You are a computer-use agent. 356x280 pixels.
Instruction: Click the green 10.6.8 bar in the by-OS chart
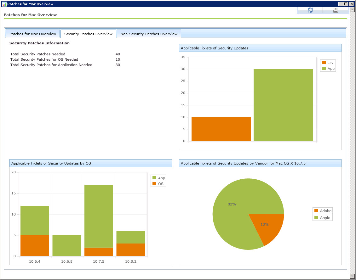(67, 245)
